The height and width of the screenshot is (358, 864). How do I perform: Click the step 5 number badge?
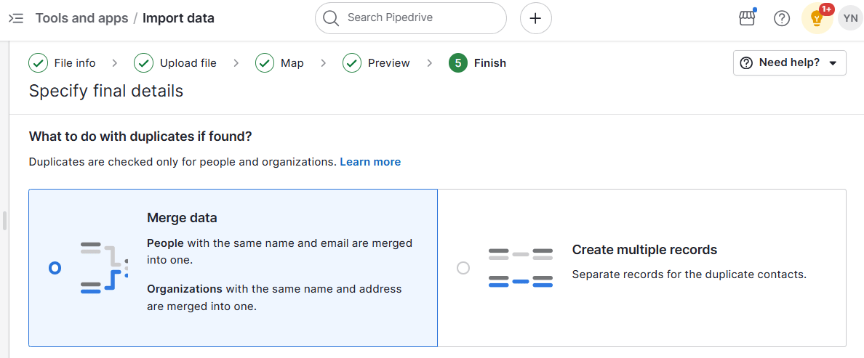tap(458, 63)
